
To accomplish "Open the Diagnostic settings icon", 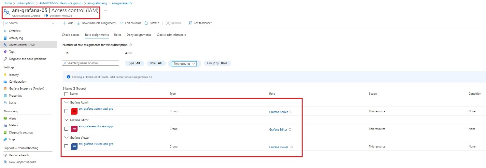I will (5, 133).
